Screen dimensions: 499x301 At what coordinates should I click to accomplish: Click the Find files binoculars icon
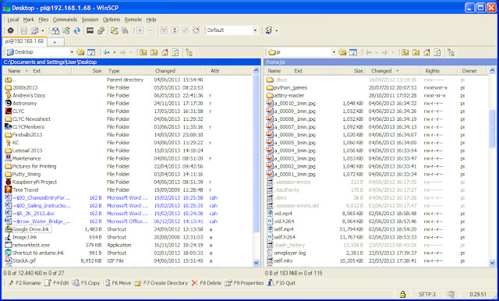point(125,30)
